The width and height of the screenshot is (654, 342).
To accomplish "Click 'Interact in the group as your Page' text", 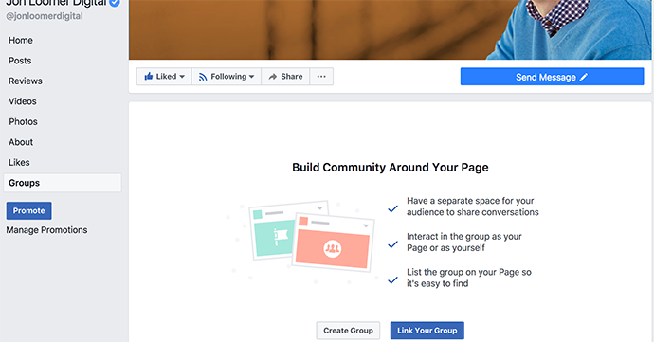I will (x=464, y=243).
